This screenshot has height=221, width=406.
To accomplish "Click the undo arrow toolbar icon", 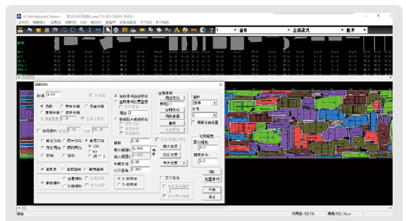I will pos(64,30).
